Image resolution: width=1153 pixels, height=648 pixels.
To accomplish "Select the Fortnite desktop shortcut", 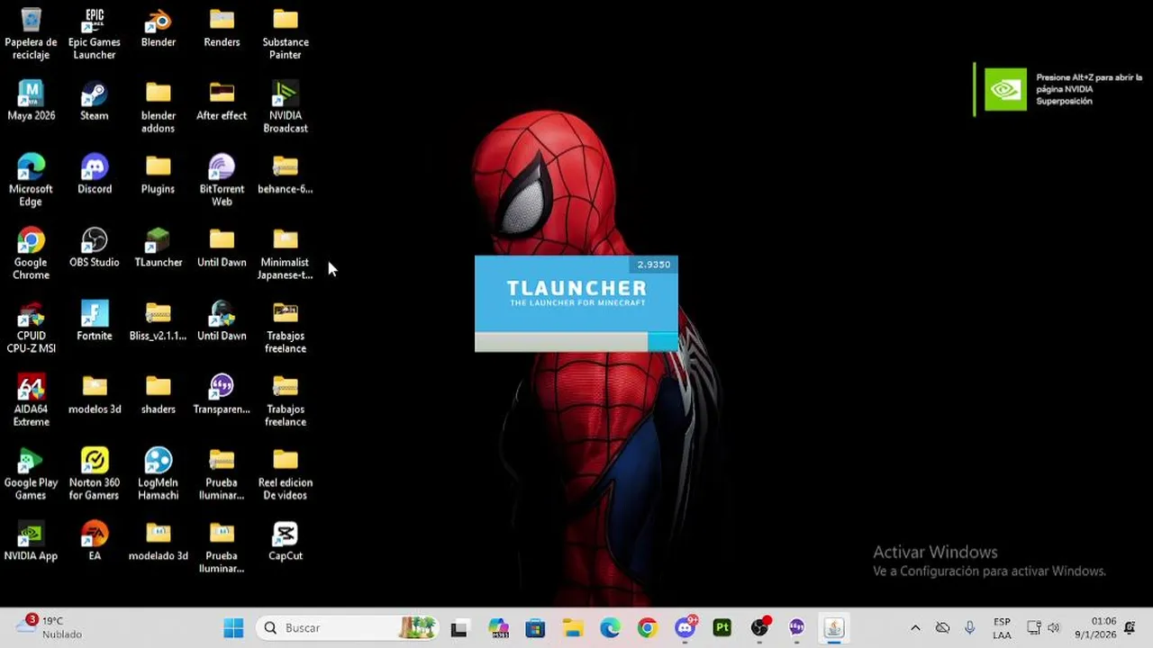I will pos(95,321).
